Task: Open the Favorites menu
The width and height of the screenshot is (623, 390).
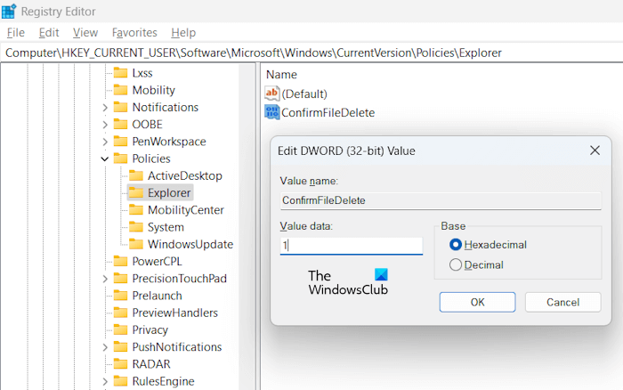Action: [x=134, y=33]
